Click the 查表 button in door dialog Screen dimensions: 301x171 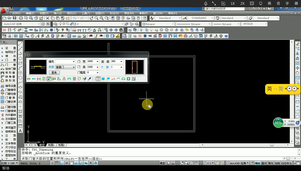54,72
